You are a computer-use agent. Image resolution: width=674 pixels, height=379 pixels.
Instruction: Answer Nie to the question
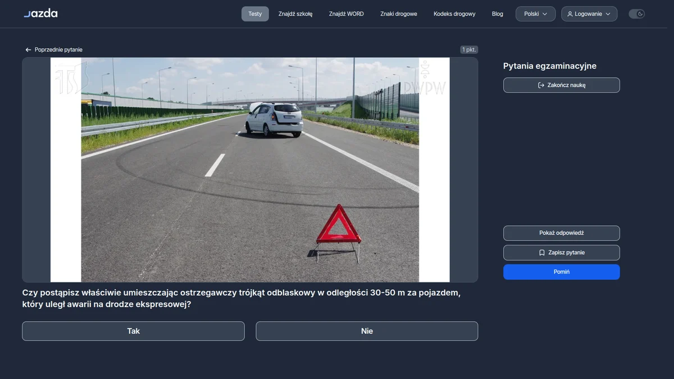tap(367, 331)
